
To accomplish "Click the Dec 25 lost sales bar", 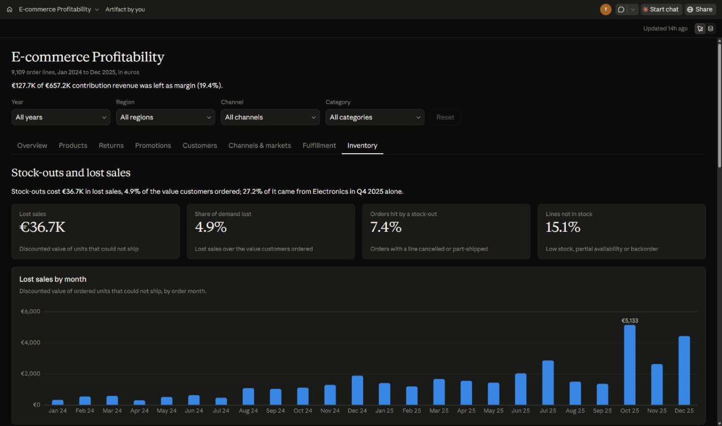I will (684, 371).
